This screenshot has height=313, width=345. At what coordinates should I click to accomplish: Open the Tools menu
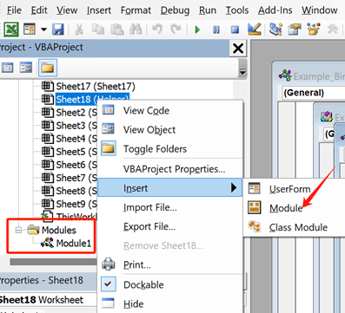237,10
